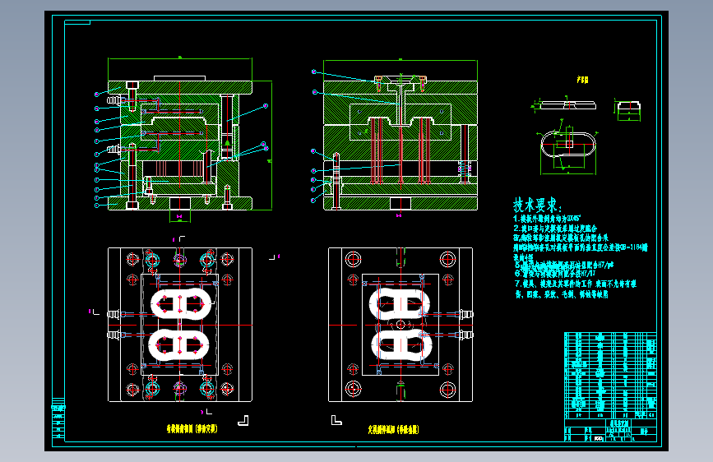Click the white highlighted cell in the title block
This screenshot has height=462, width=713.
pyautogui.click(x=599, y=439)
